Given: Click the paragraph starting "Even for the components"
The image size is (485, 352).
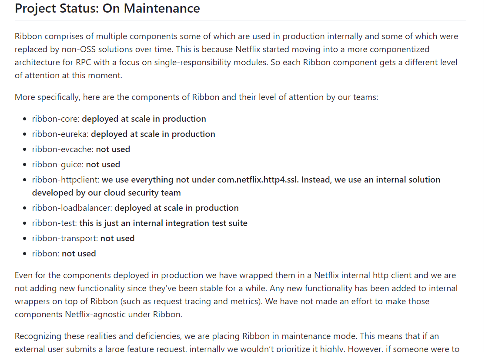Looking at the screenshot, I should coord(236,295).
